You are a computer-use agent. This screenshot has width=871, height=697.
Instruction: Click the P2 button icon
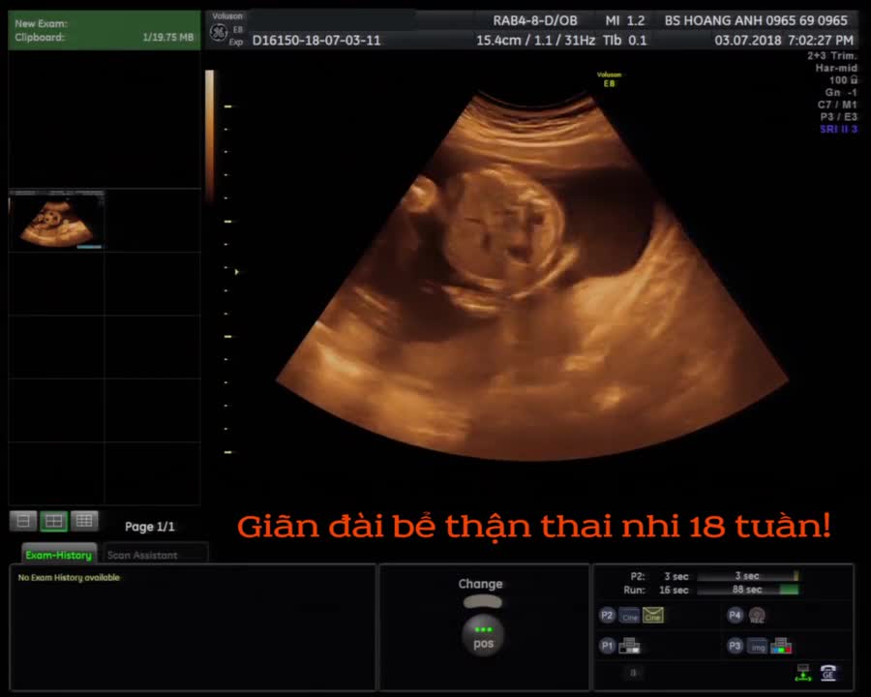click(607, 616)
